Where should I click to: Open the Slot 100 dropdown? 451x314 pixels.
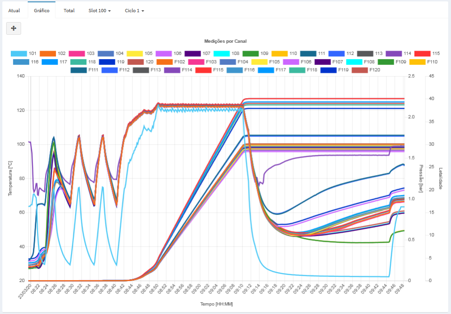click(x=99, y=10)
